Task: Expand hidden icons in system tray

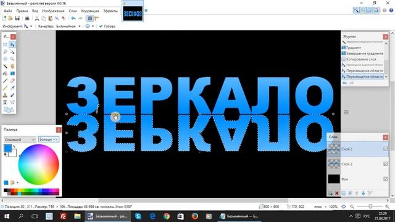Action: pos(351,216)
